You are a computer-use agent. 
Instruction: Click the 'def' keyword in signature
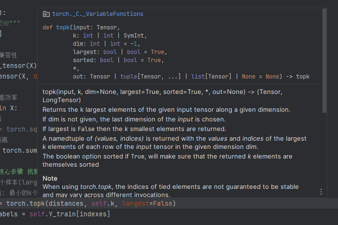click(48, 27)
